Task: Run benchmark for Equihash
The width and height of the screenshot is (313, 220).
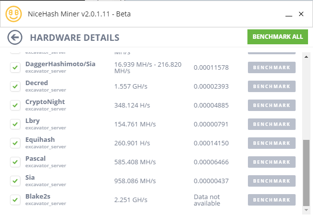Action: point(272,143)
